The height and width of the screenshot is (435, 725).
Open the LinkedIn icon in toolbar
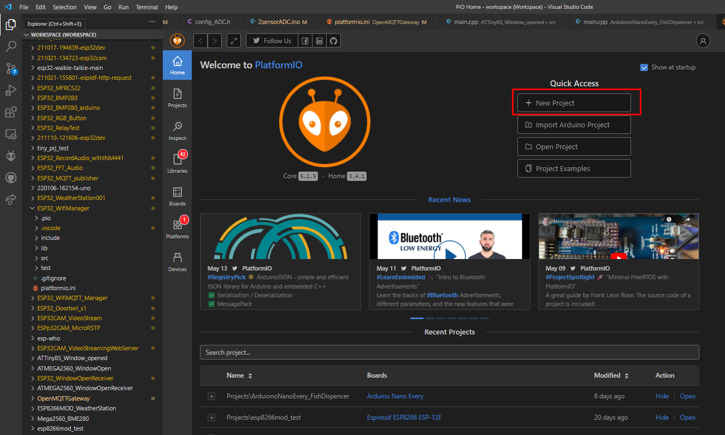point(319,40)
